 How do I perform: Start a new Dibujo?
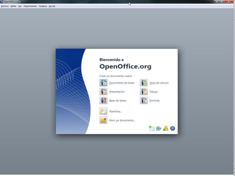click(x=154, y=92)
